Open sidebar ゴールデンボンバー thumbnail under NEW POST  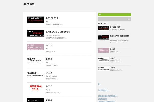103,28
